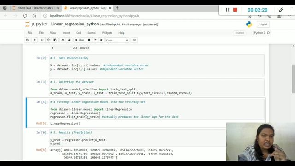
Task: Click the Python logo icon
Action: click(x=249, y=24)
